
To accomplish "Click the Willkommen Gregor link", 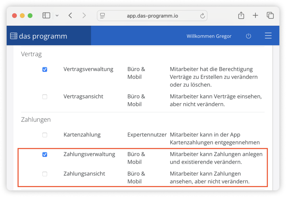I will point(209,36).
